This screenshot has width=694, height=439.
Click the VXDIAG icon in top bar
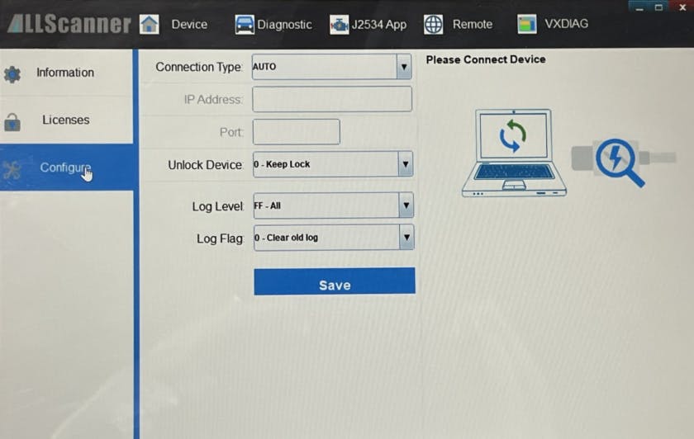tap(527, 24)
